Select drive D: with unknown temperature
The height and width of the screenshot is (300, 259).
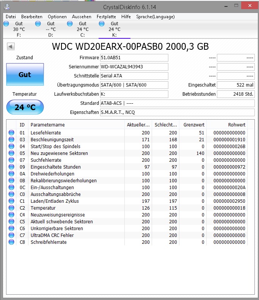51,29
